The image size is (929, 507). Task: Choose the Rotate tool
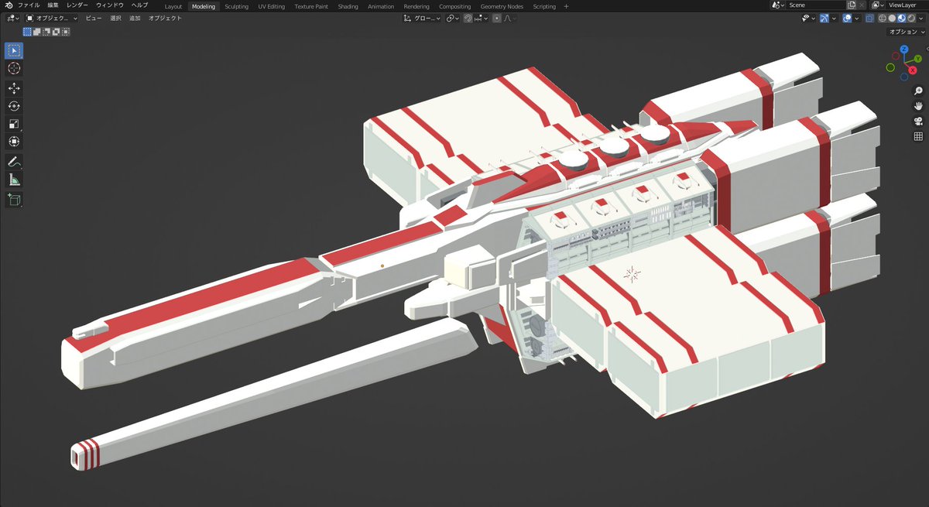click(x=14, y=106)
